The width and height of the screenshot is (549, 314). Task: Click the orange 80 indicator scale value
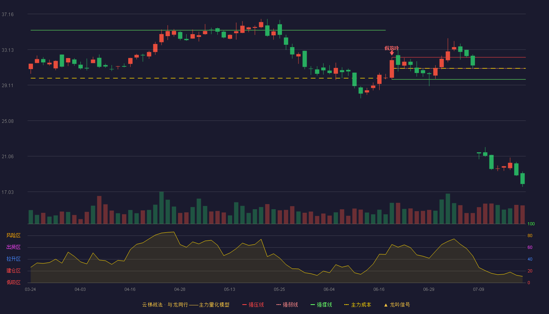pos(530,235)
